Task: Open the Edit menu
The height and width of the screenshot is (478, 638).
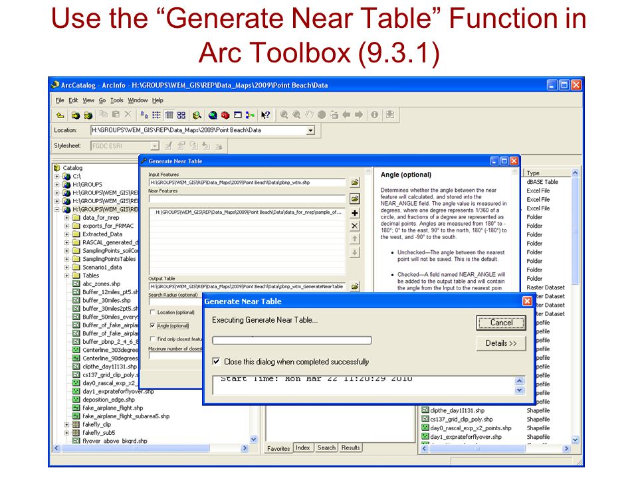Action: point(73,100)
